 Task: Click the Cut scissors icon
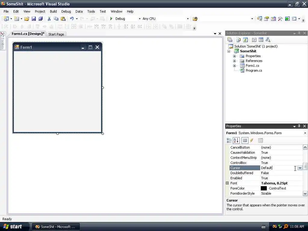pos(49,19)
